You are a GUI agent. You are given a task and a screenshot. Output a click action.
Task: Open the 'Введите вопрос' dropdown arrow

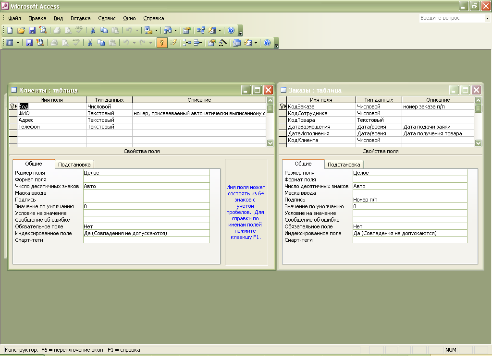tap(487, 18)
